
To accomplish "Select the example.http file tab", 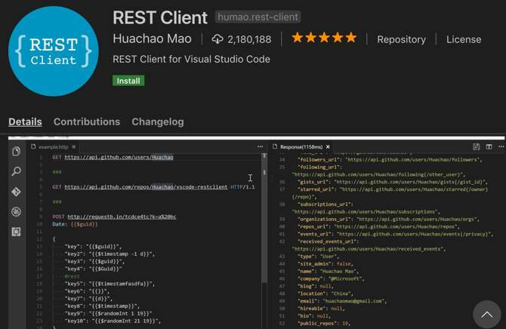I will [x=54, y=146].
